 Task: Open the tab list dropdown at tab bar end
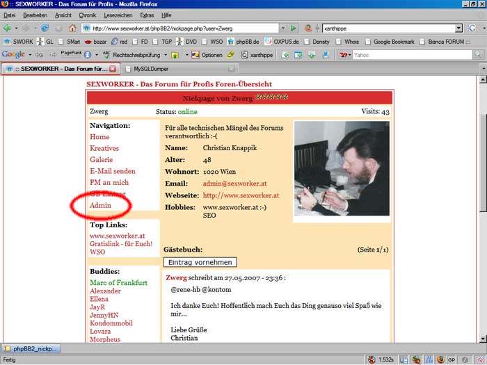pyautogui.click(x=484, y=69)
